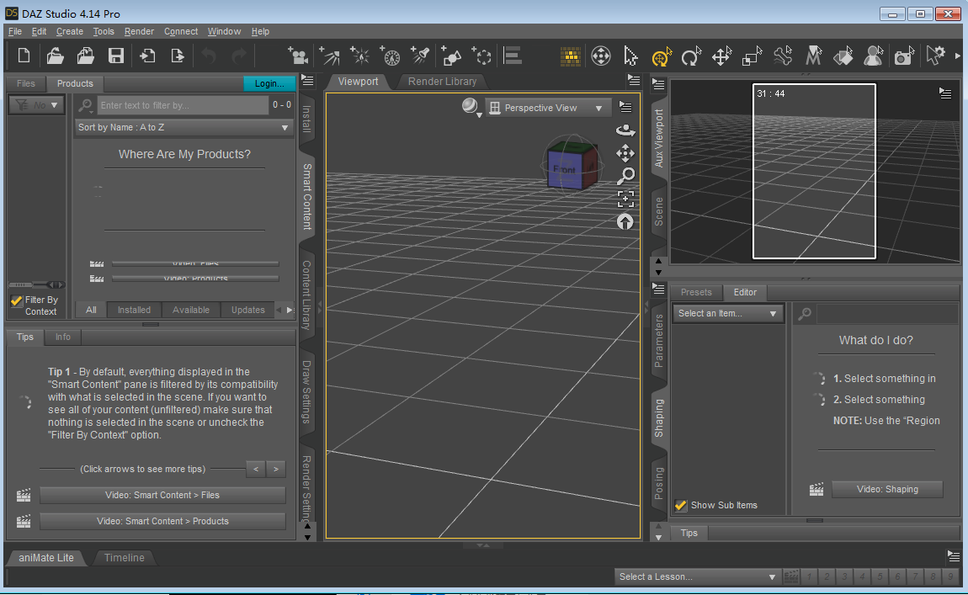
Task: Click the viewport pan arrows icon
Action: coord(625,153)
